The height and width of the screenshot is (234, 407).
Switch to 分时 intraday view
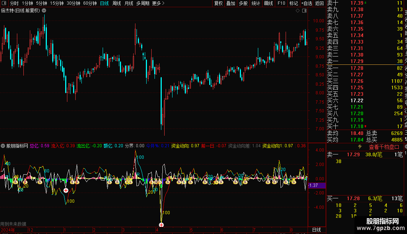click(x=14, y=3)
